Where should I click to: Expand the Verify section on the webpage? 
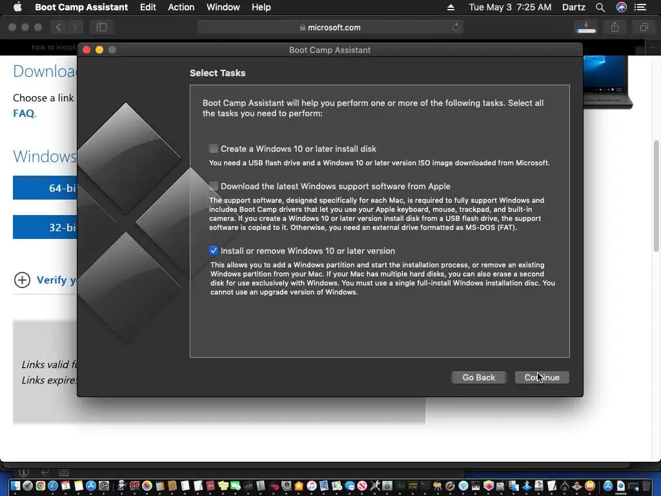coord(22,280)
